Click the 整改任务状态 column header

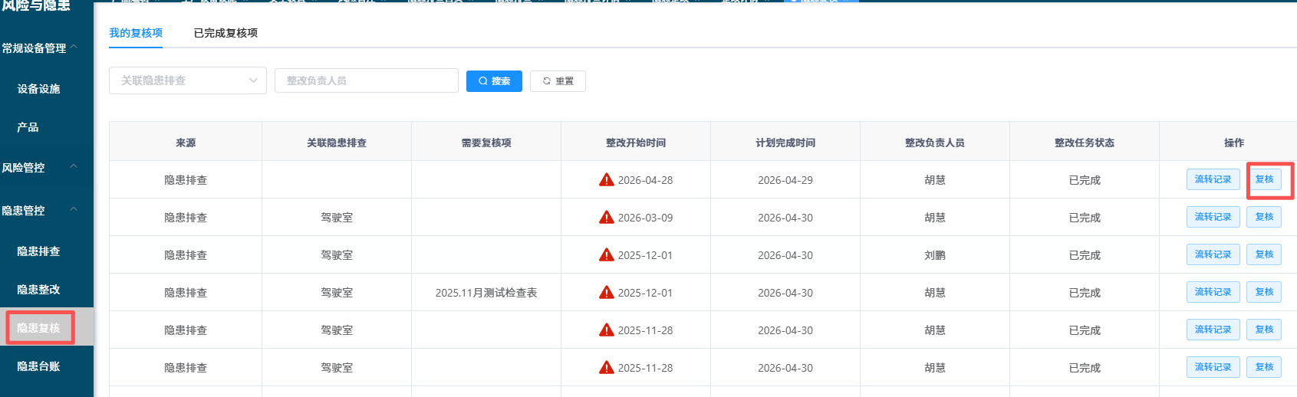(x=1085, y=143)
